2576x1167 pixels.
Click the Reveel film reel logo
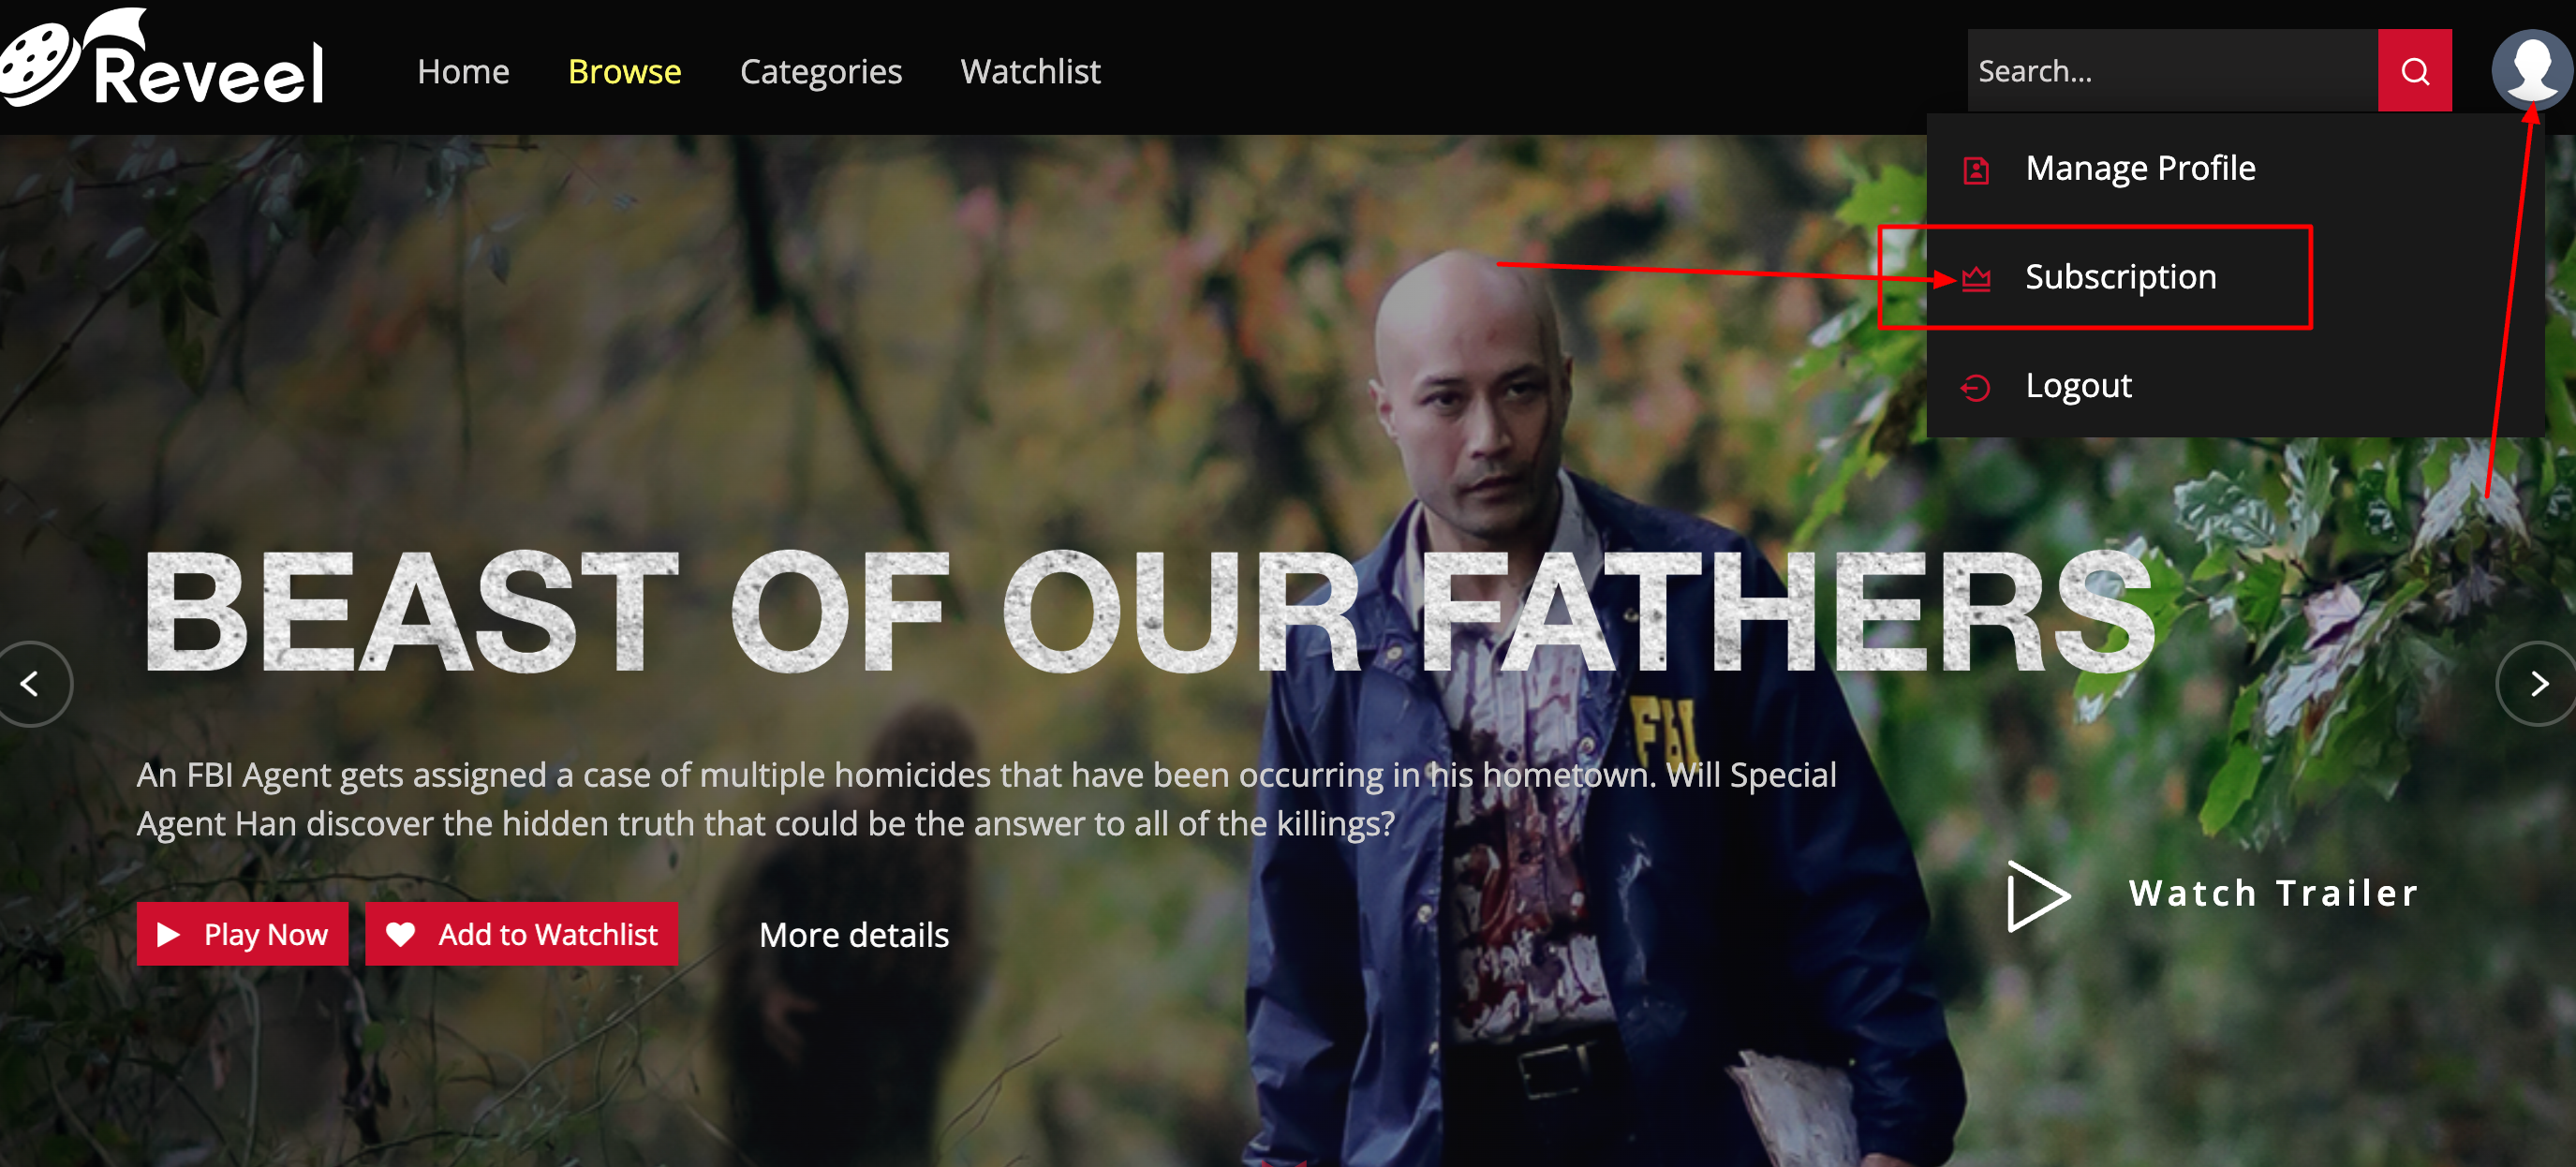click(160, 58)
